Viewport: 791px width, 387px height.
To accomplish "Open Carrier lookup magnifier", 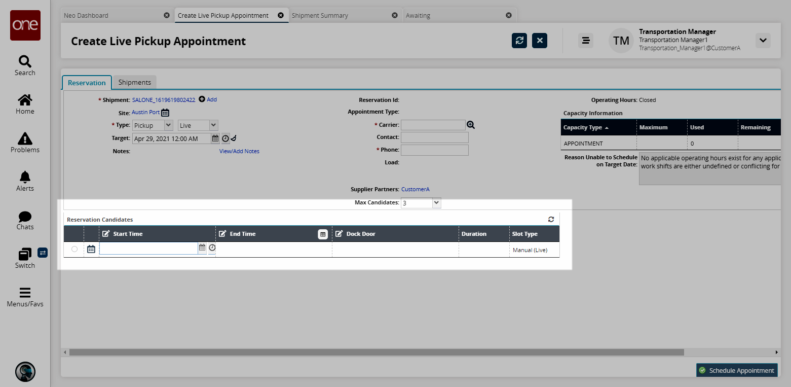I will pos(470,125).
